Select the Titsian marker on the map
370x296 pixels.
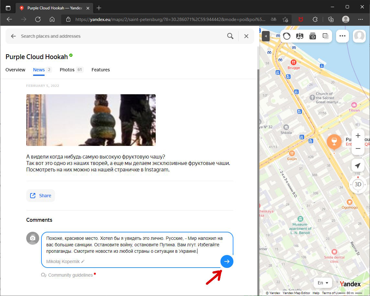(x=354, y=105)
